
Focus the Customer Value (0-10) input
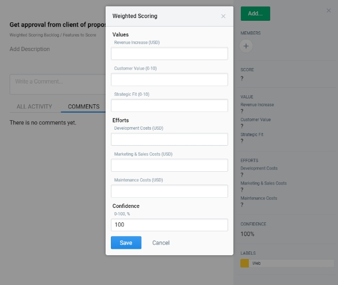pyautogui.click(x=169, y=80)
